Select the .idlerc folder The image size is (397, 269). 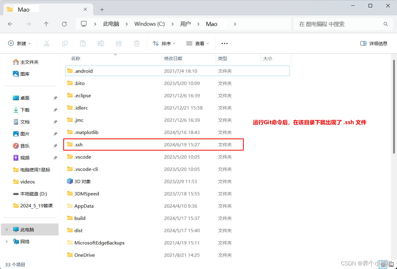click(x=177, y=108)
